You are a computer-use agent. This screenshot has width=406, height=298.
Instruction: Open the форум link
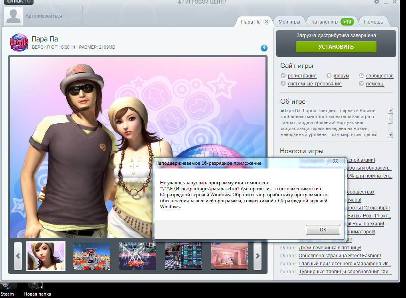tap(341, 76)
